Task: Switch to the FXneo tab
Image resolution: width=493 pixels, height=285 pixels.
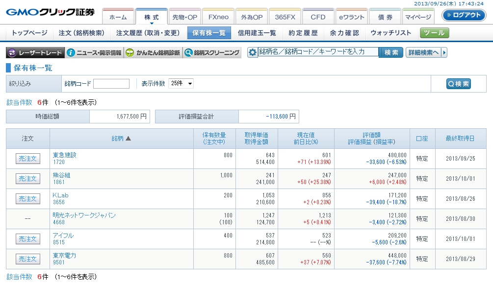Action: coord(218,17)
